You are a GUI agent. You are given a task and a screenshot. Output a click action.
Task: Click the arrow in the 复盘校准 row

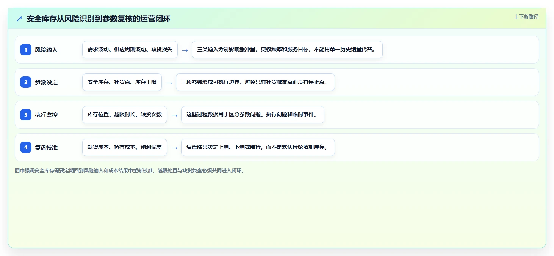[174, 148]
